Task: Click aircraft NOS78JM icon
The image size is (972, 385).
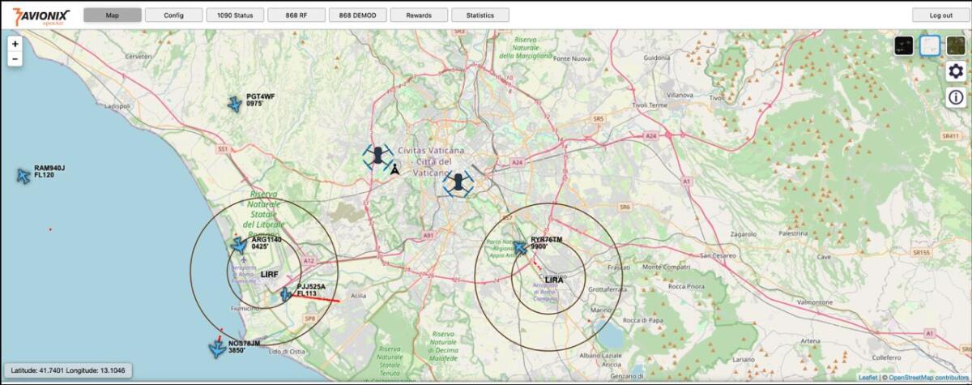Action: [x=217, y=349]
